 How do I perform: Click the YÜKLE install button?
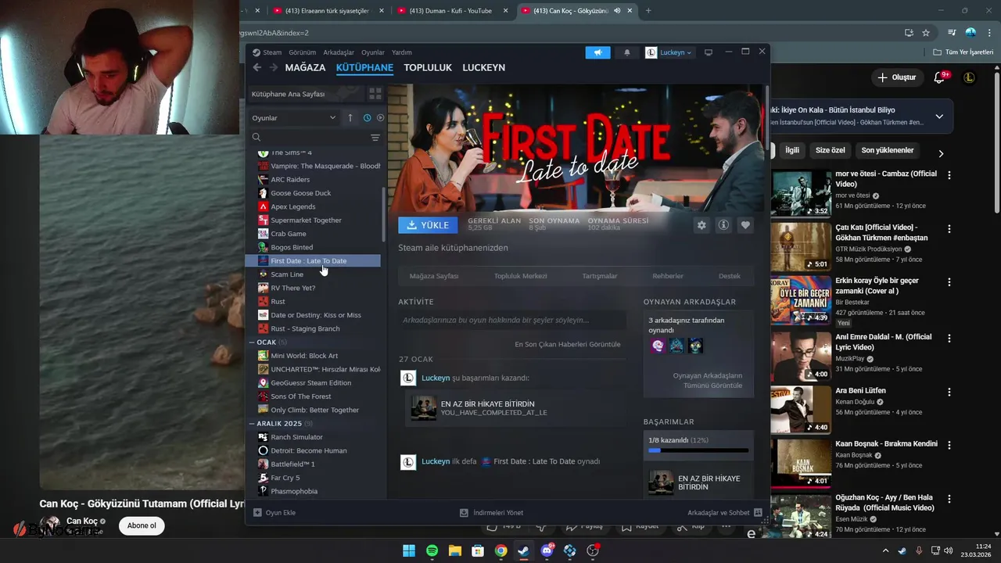(428, 224)
